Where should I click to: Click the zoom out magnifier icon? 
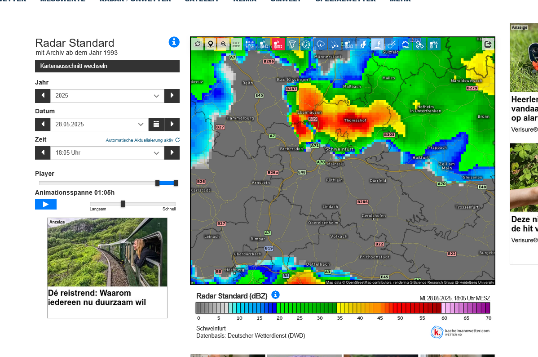[x=223, y=44]
